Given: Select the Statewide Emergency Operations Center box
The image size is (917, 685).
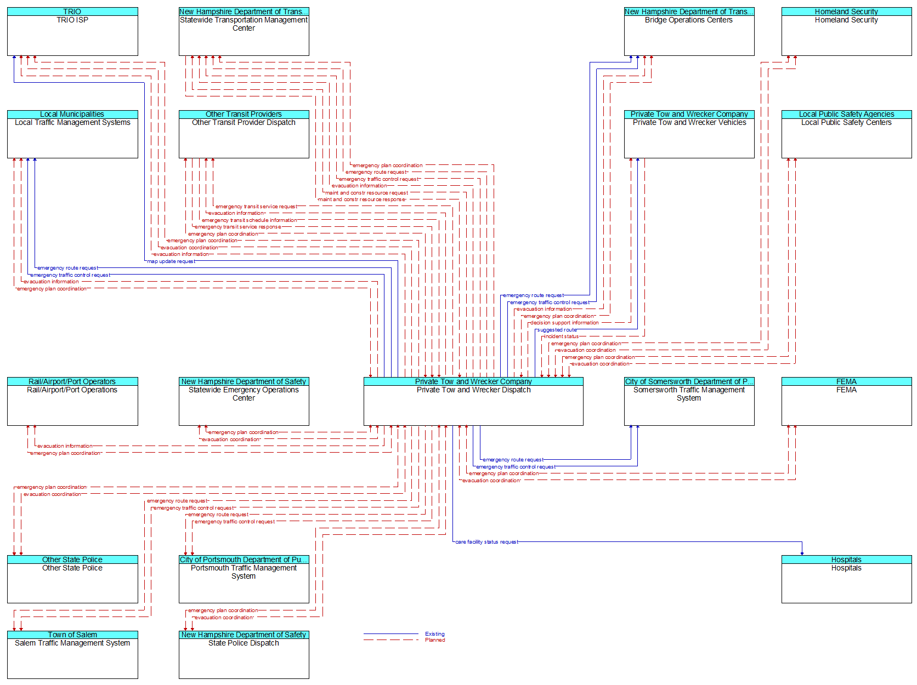Looking at the screenshot, I should [244, 402].
